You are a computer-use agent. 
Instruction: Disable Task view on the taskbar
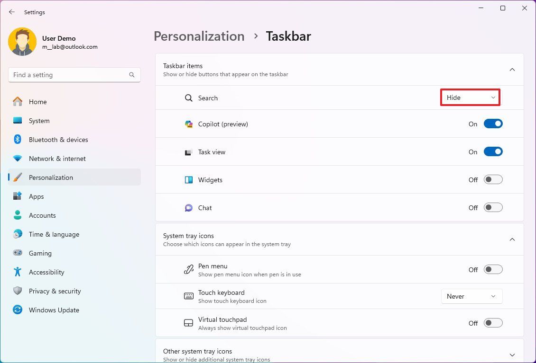pyautogui.click(x=493, y=151)
